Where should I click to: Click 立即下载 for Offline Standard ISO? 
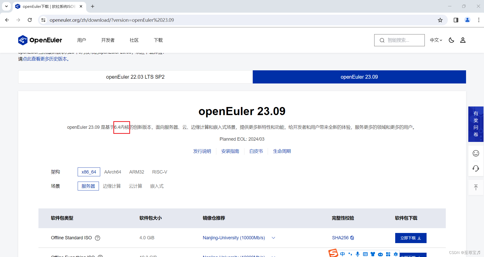click(411, 238)
